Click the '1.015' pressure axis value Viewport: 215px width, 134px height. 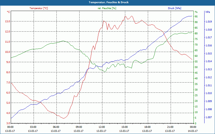[209, 53]
